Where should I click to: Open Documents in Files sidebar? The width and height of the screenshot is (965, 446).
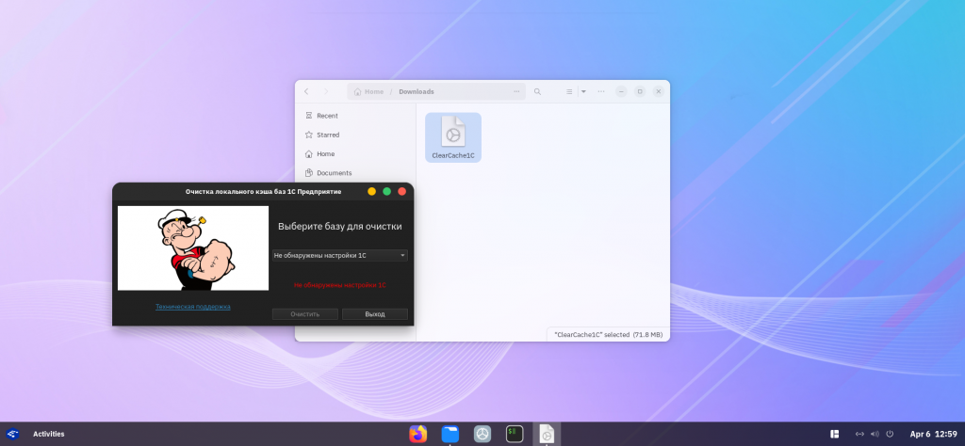pos(356,172)
